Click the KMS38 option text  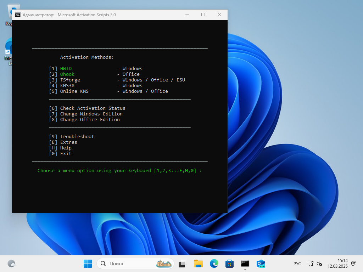(67, 86)
